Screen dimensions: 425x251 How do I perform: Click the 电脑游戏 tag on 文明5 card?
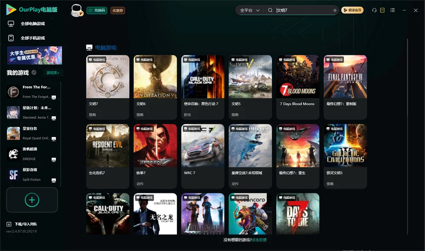click(x=239, y=60)
